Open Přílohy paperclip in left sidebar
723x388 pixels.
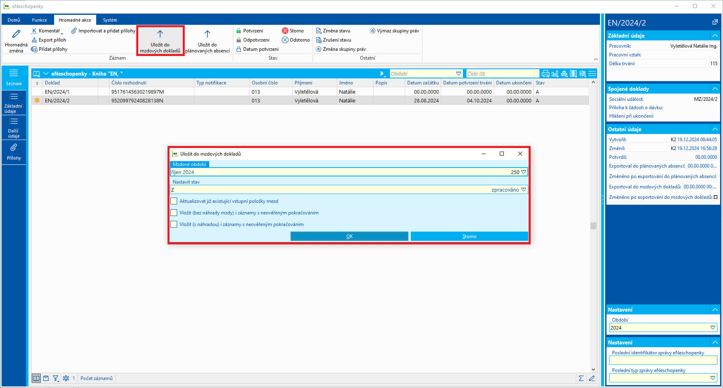coord(14,152)
